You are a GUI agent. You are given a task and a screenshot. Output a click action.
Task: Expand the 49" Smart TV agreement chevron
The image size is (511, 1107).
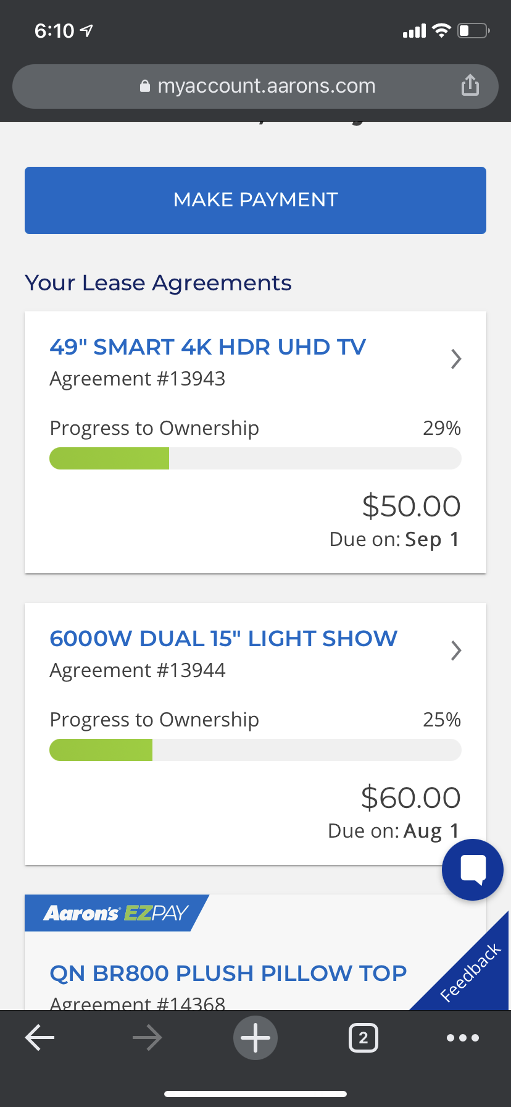456,359
